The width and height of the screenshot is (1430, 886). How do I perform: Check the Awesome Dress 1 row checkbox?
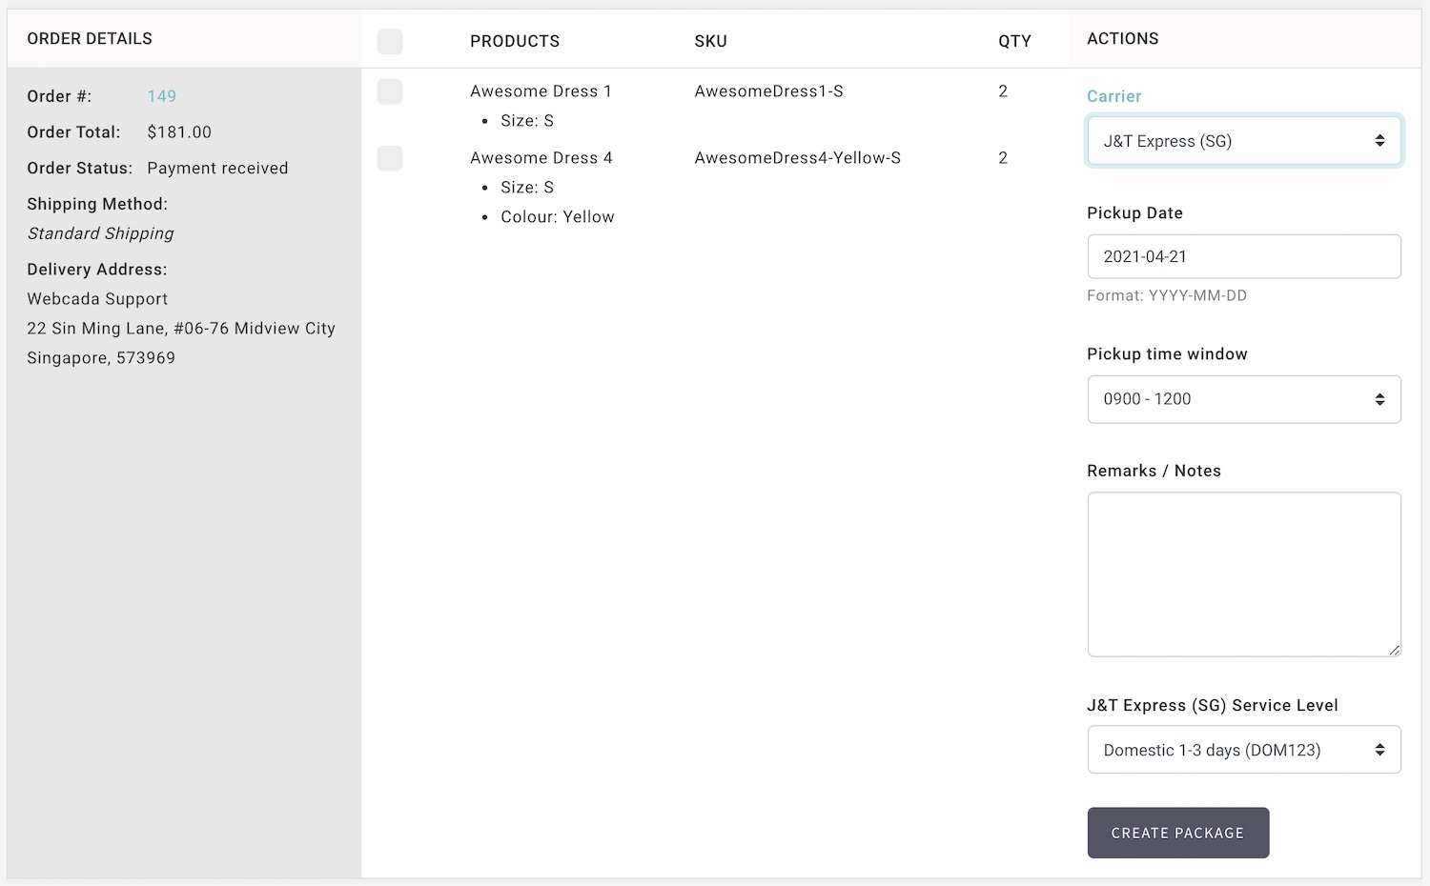(390, 91)
